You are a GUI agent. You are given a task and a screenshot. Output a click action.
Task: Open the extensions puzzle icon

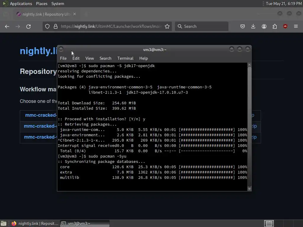tap(275, 26)
